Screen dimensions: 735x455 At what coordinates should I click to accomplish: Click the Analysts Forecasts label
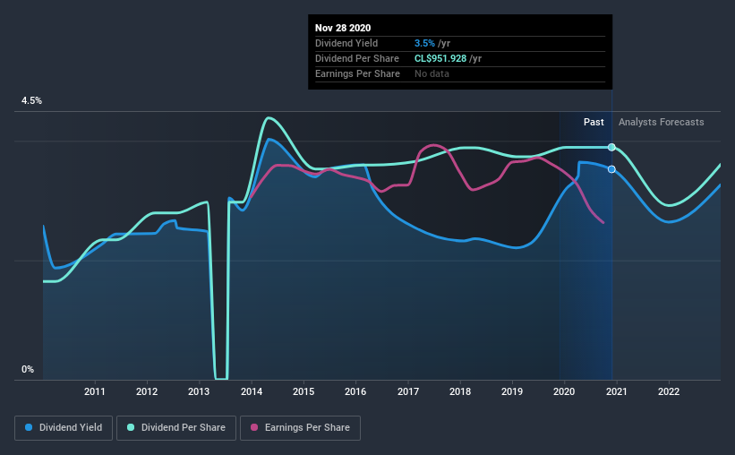(661, 122)
